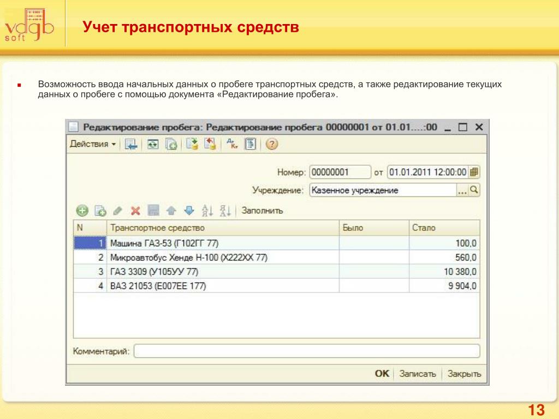Move the row up with the grey up arrow icon
Viewport: 559px width, 419px height.
[171, 211]
